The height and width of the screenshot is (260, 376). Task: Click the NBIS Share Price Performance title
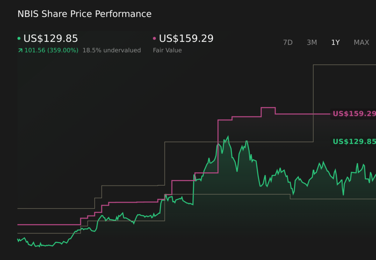pos(84,14)
